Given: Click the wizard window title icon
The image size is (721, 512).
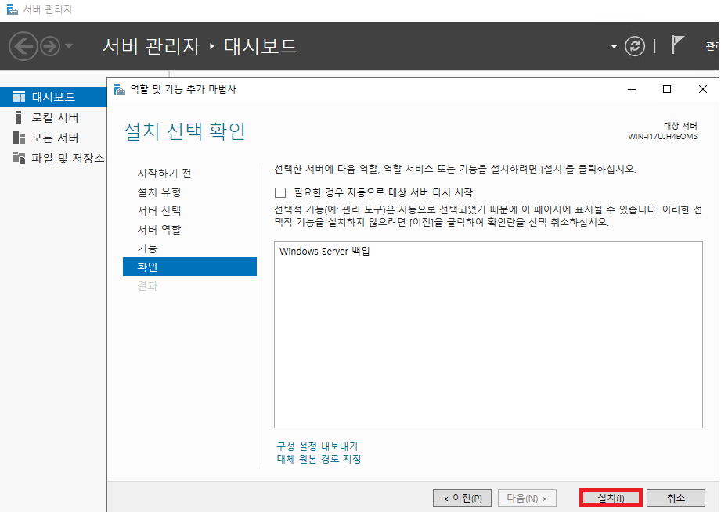Looking at the screenshot, I should (x=120, y=89).
